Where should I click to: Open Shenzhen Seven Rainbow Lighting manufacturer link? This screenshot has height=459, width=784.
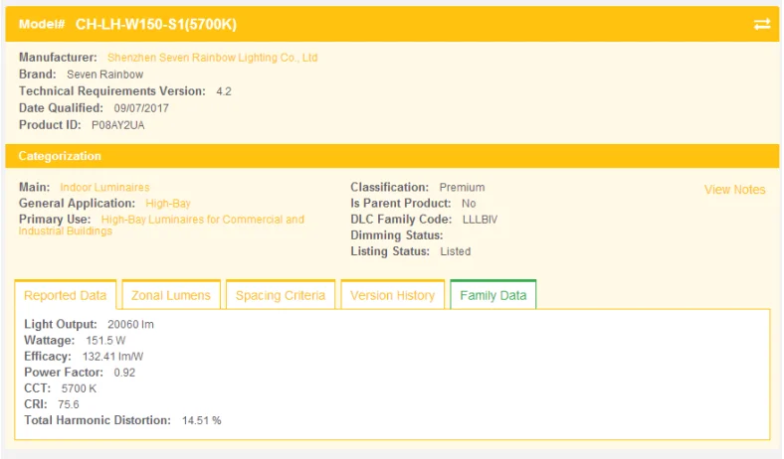[x=212, y=58]
